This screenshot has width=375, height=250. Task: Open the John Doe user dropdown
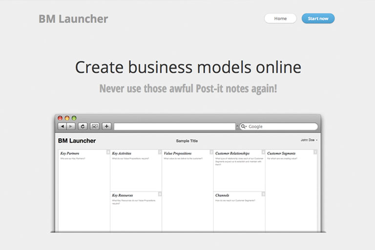coord(309,140)
